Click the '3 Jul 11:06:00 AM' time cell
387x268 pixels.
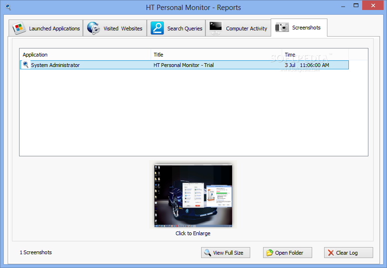[x=307, y=65]
